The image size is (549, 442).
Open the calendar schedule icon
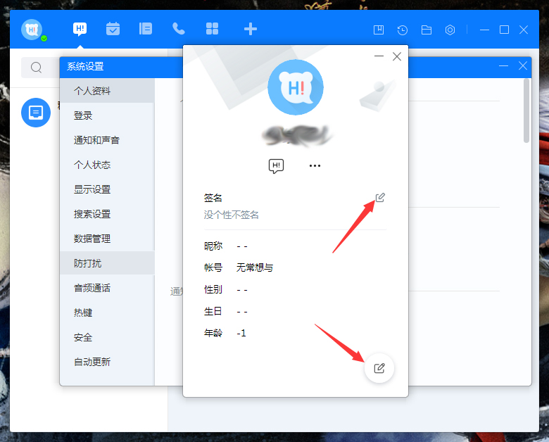[113, 29]
